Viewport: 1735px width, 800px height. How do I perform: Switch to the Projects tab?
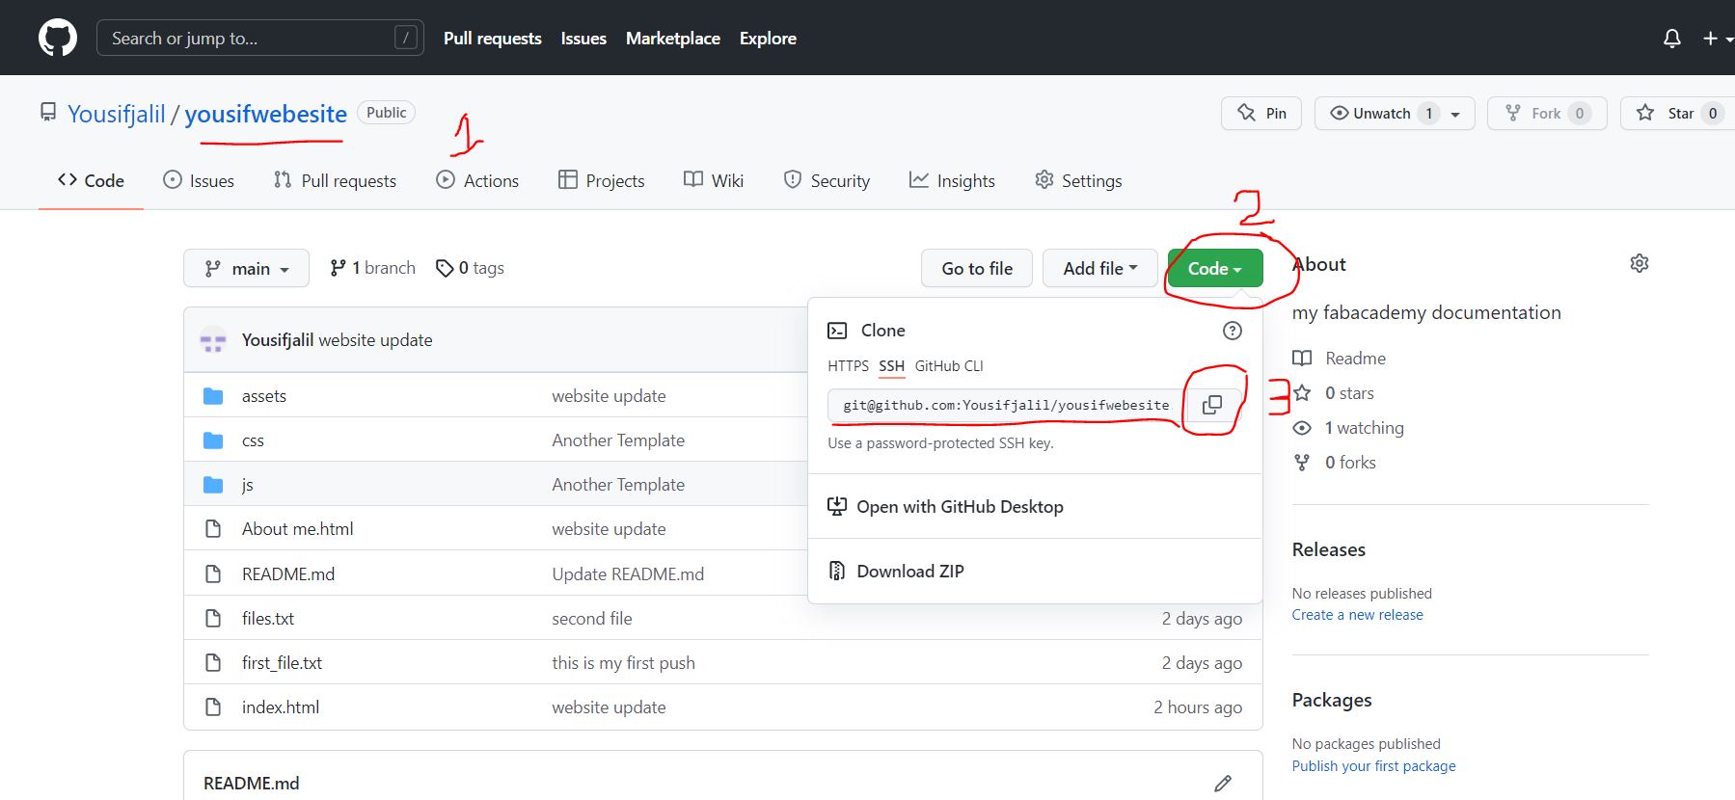coord(602,180)
